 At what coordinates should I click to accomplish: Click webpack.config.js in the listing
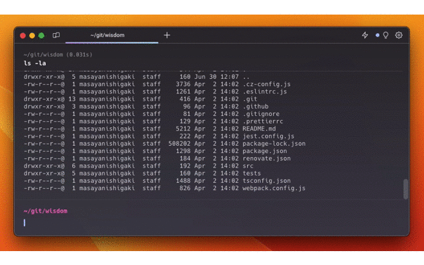pos(274,188)
